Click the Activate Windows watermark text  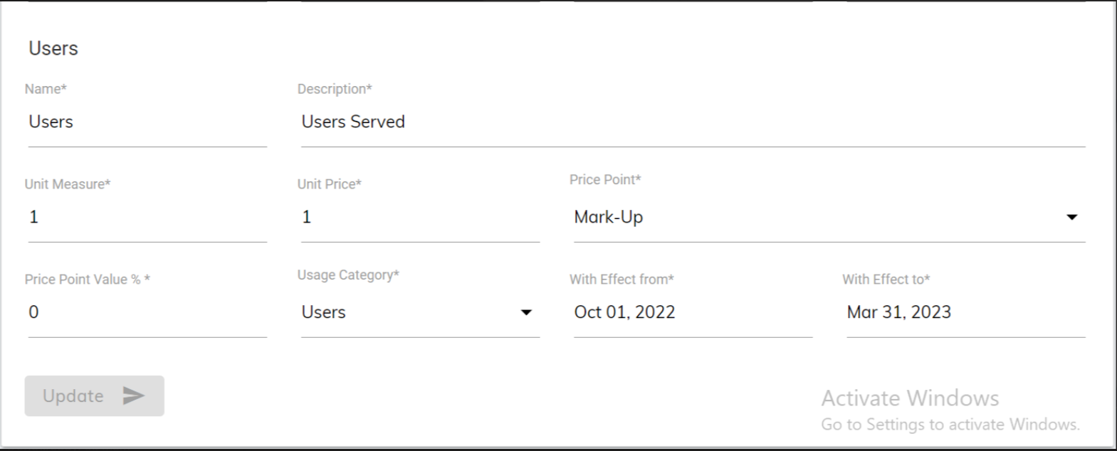pyautogui.click(x=910, y=398)
